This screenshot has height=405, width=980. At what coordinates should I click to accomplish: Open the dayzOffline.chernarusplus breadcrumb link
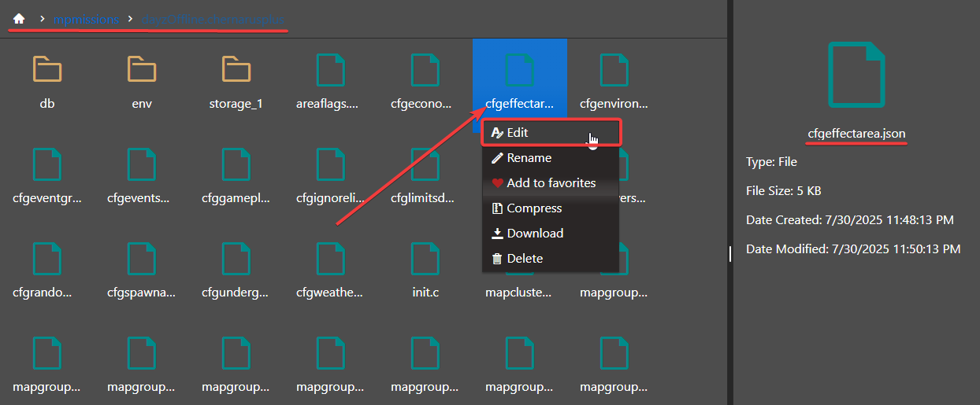[214, 18]
